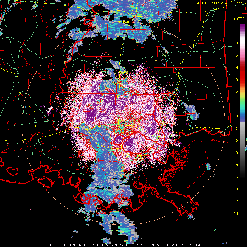
Task: Click the -4 tick label on the color scale
Action: point(236,165)
